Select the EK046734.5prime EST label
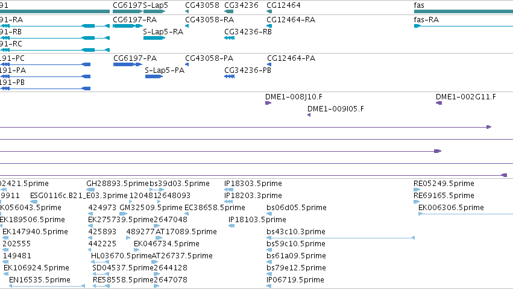Viewport: 513px width, 289px height. tap(166, 244)
